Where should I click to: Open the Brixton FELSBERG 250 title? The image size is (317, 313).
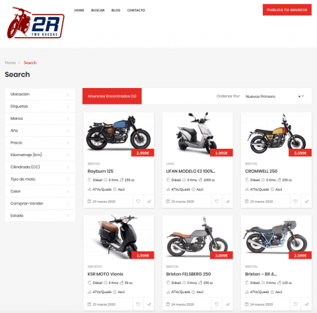(x=188, y=274)
